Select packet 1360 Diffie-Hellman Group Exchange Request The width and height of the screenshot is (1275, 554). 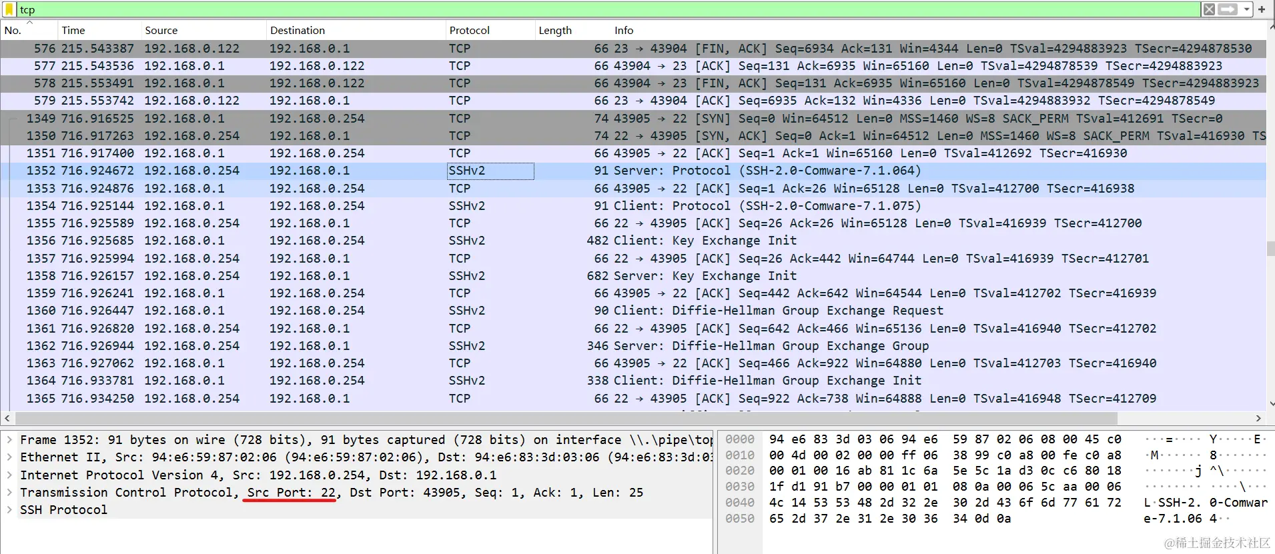click(633, 311)
